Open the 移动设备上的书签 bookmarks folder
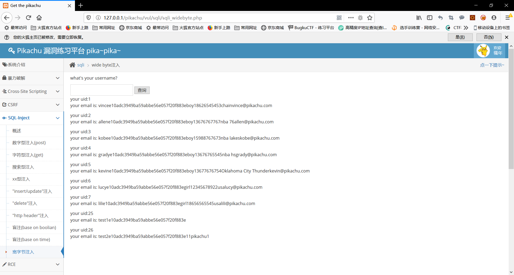 492,27
